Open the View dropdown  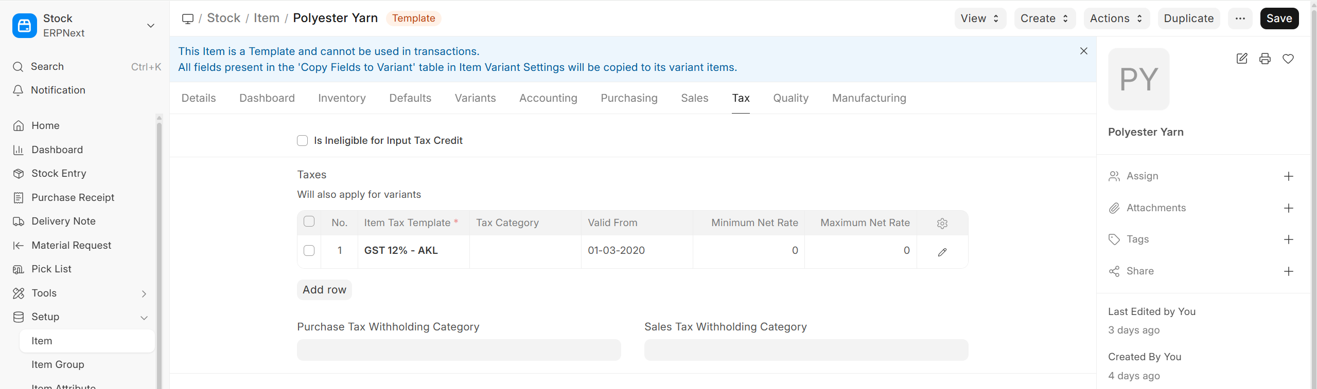point(979,18)
